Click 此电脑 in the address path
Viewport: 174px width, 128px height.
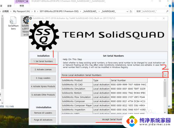click(x=6, y=11)
